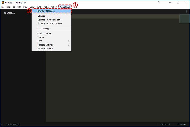Close the Sublime Text window
The image size is (190, 127).
tap(186, 3)
